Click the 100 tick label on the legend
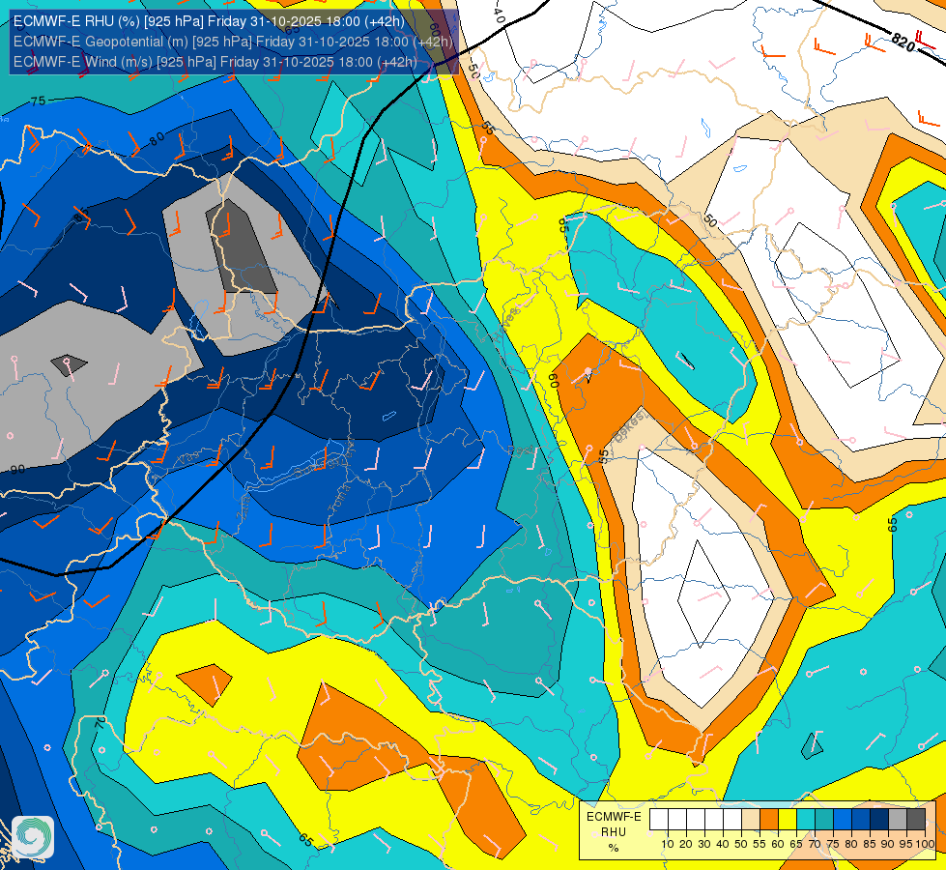Screen dimensions: 946x870 925,844
